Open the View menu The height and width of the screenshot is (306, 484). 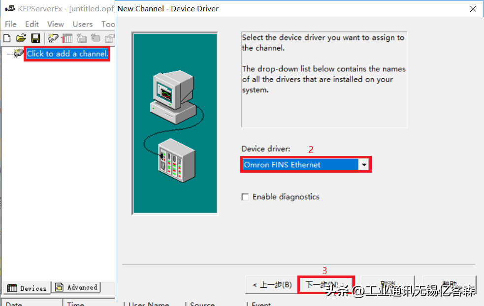(x=56, y=24)
